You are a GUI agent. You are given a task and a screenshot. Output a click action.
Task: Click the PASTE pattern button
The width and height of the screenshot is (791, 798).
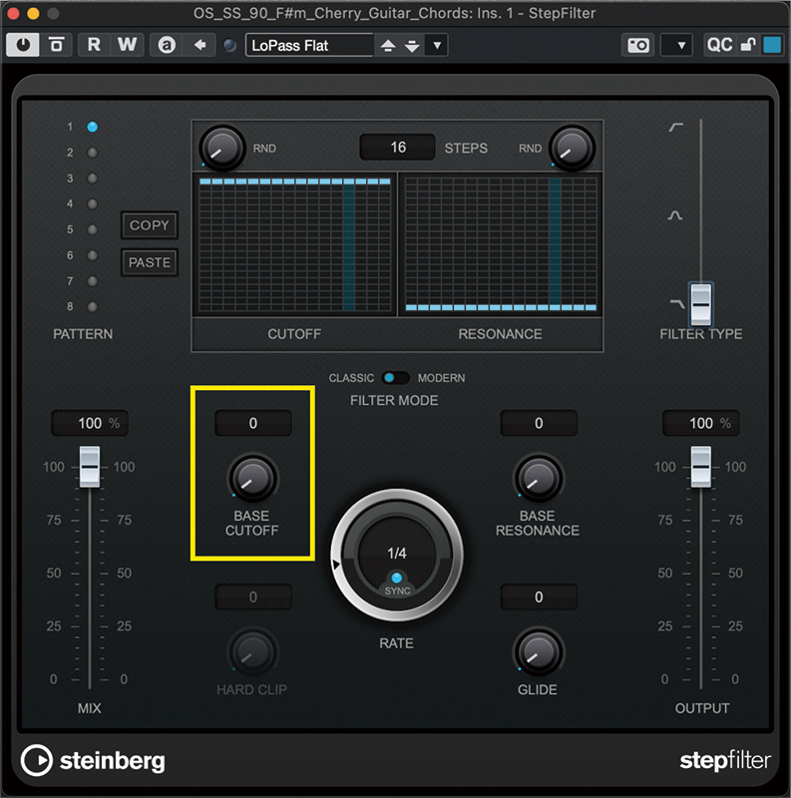150,262
